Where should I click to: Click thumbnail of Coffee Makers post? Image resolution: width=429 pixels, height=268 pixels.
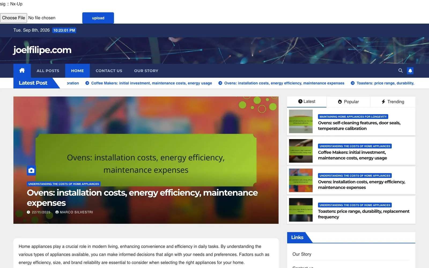[x=301, y=151]
